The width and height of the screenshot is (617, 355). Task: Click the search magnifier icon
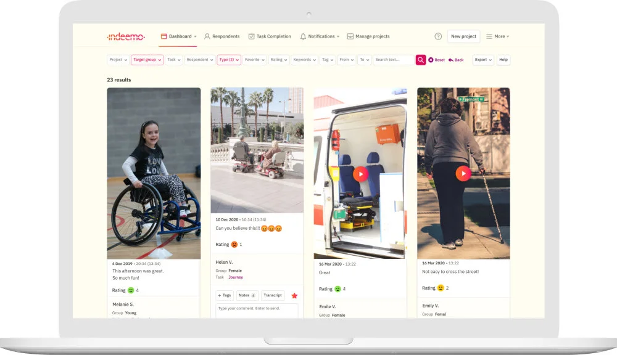tap(420, 60)
